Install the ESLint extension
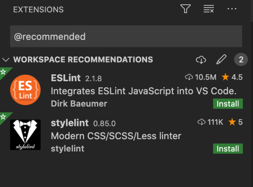 (228, 104)
